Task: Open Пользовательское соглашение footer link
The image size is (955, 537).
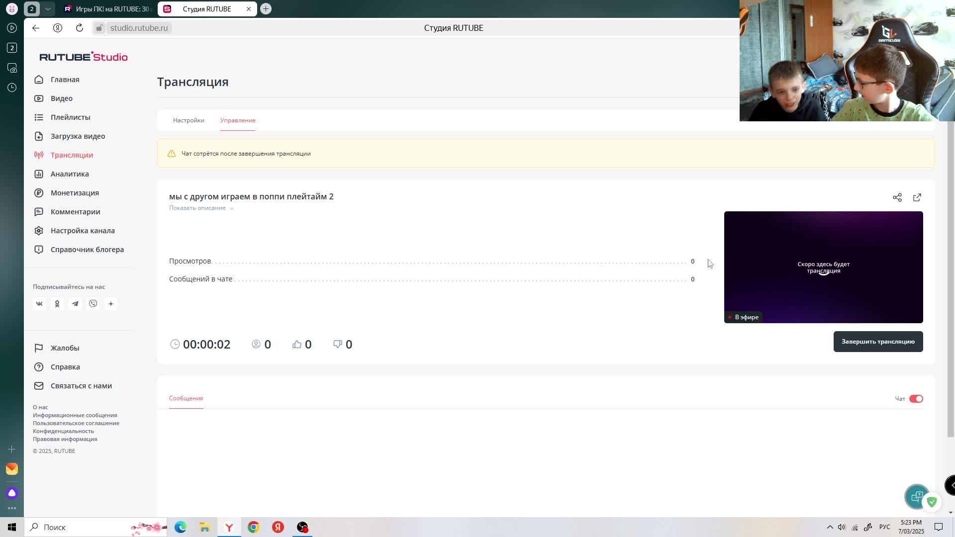Action: (76, 423)
